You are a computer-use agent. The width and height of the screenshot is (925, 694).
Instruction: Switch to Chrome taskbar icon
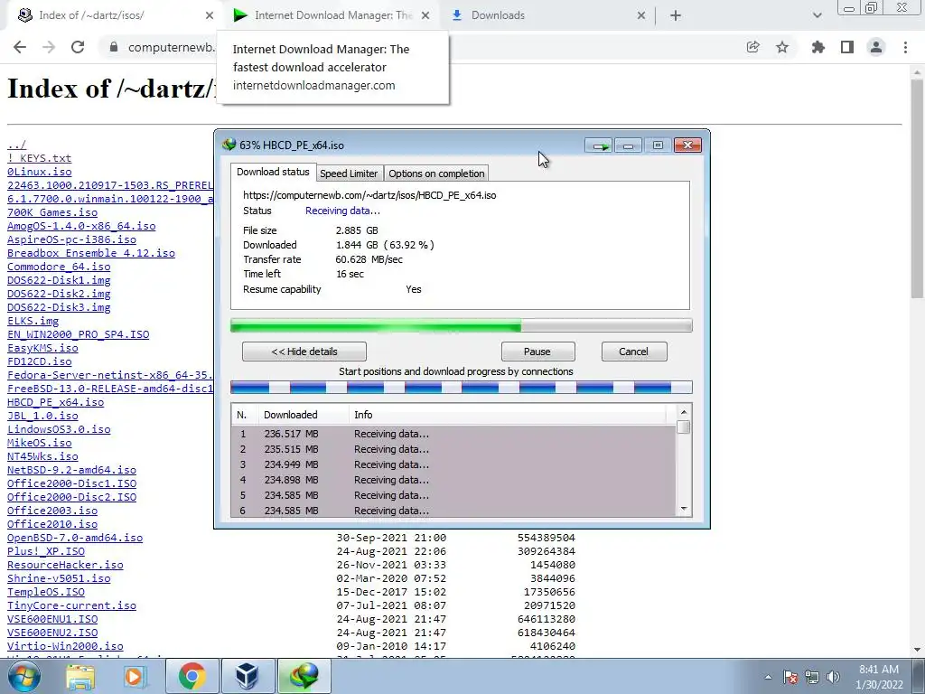click(192, 676)
